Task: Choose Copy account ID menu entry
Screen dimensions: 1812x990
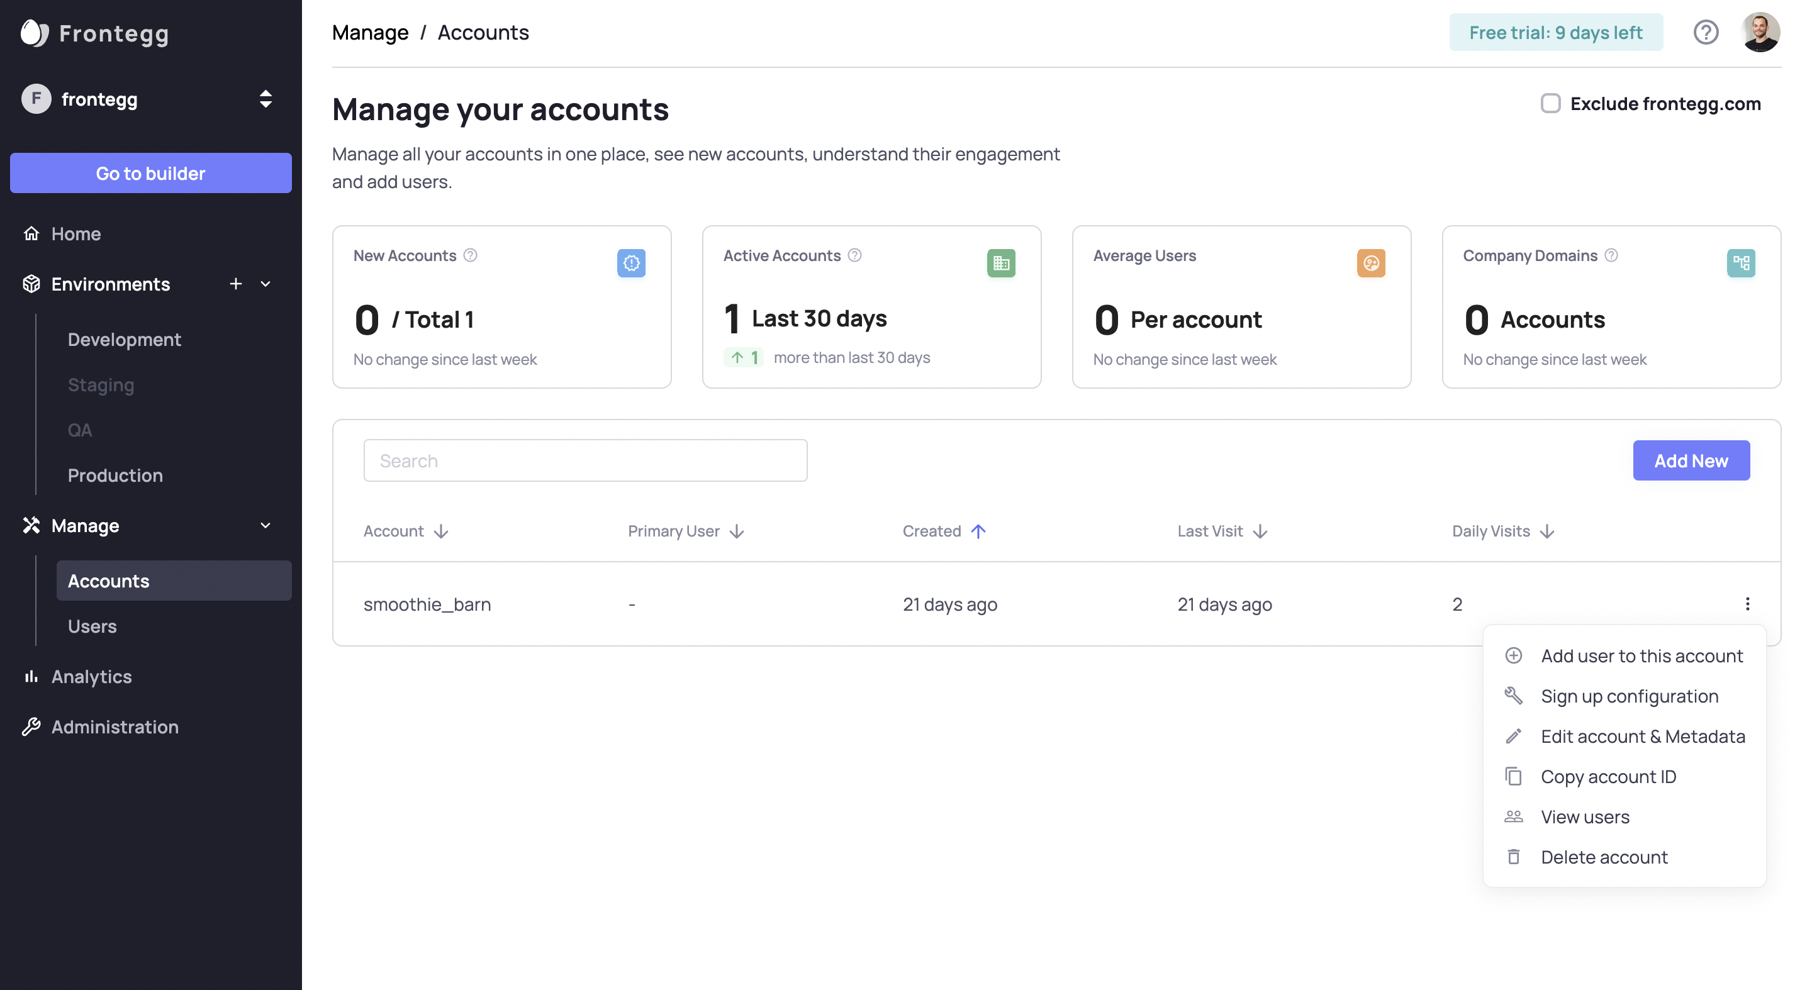Action: click(x=1608, y=776)
